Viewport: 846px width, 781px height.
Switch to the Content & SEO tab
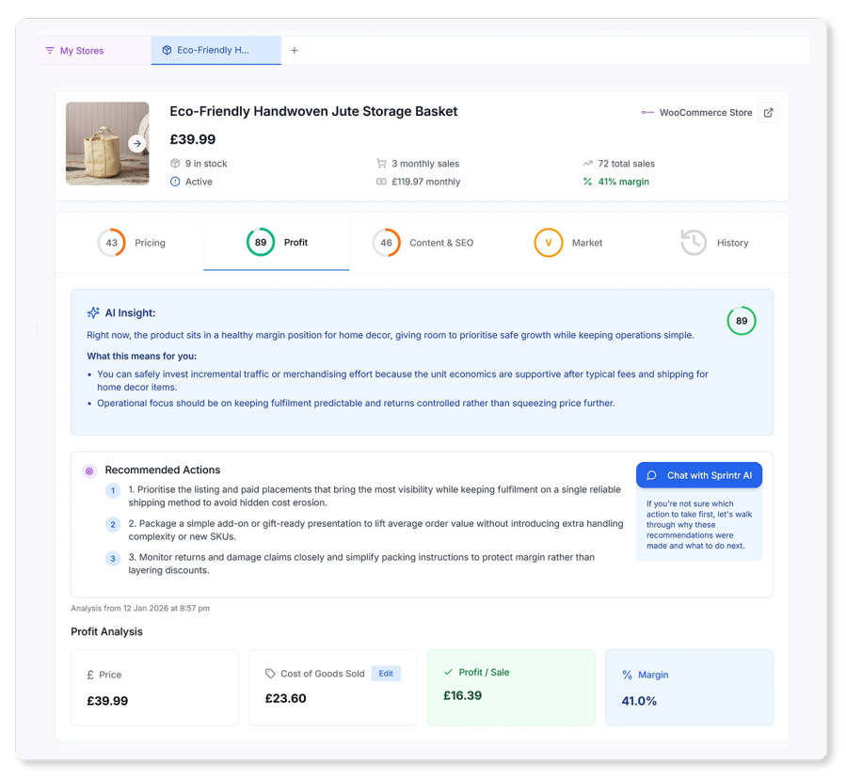coord(423,243)
